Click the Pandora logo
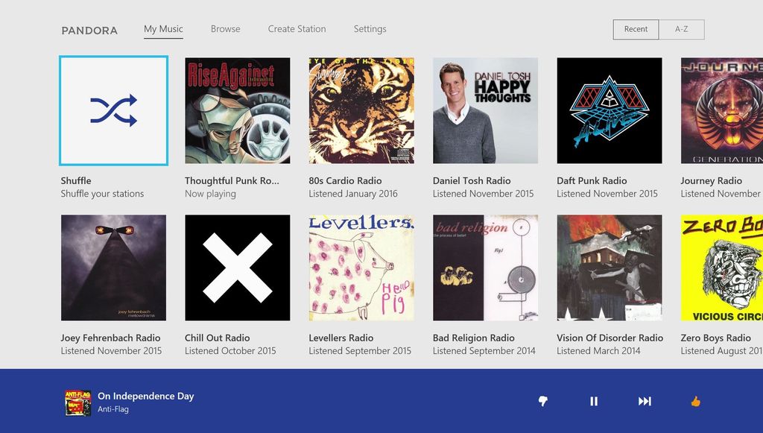Image resolution: width=763 pixels, height=433 pixels. [89, 31]
